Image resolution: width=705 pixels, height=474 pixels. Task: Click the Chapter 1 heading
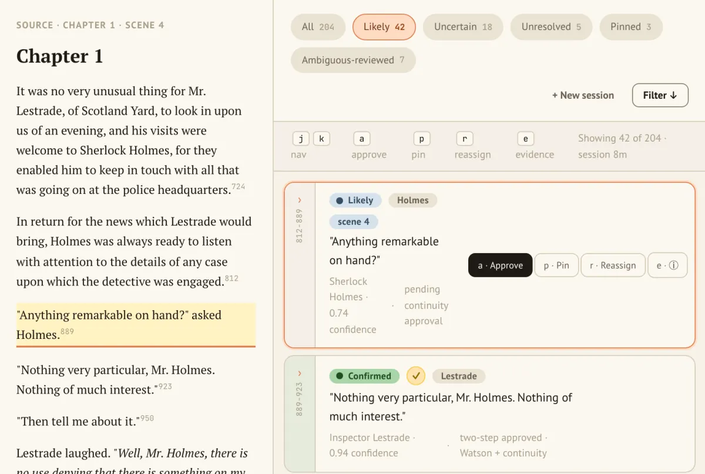[x=59, y=56]
